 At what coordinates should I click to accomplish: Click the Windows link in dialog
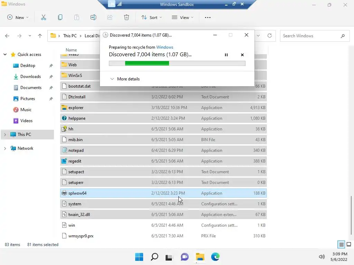pos(165,47)
